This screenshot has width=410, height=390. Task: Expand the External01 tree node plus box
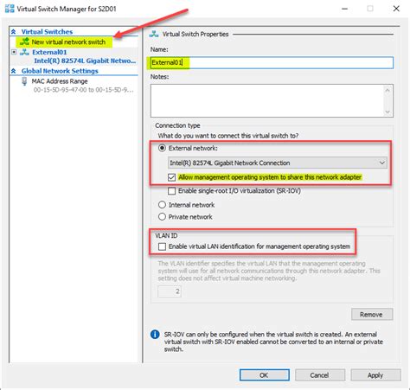14,52
